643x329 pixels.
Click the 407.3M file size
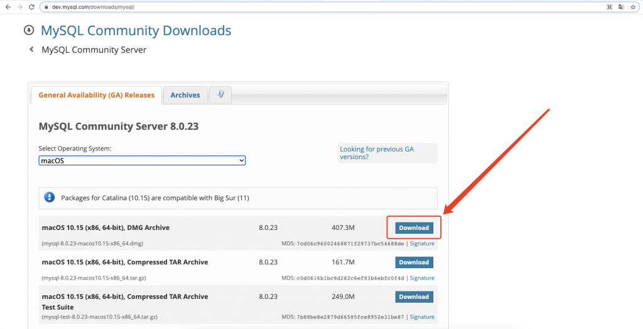click(343, 227)
